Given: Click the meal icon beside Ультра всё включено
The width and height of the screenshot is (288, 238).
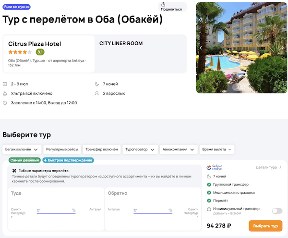Looking at the screenshot, I should coord(5,93).
